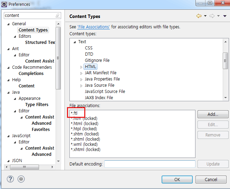Screen dimensions: 230x189
Task: Collapse the Code Recommenders tree node
Action: (x=8, y=68)
